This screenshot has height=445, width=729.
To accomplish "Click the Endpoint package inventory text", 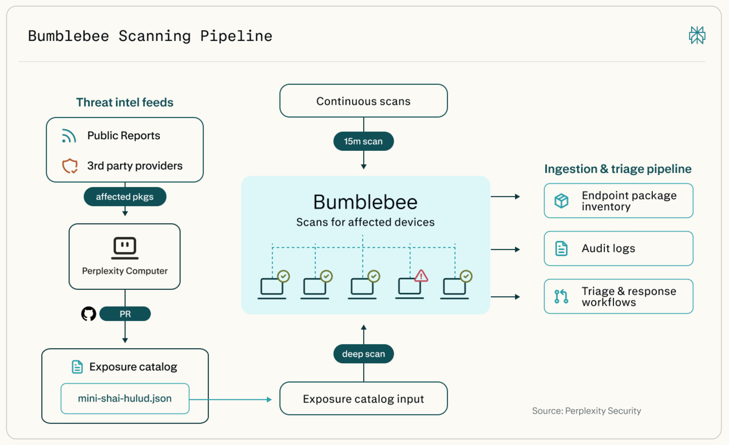I will click(629, 201).
